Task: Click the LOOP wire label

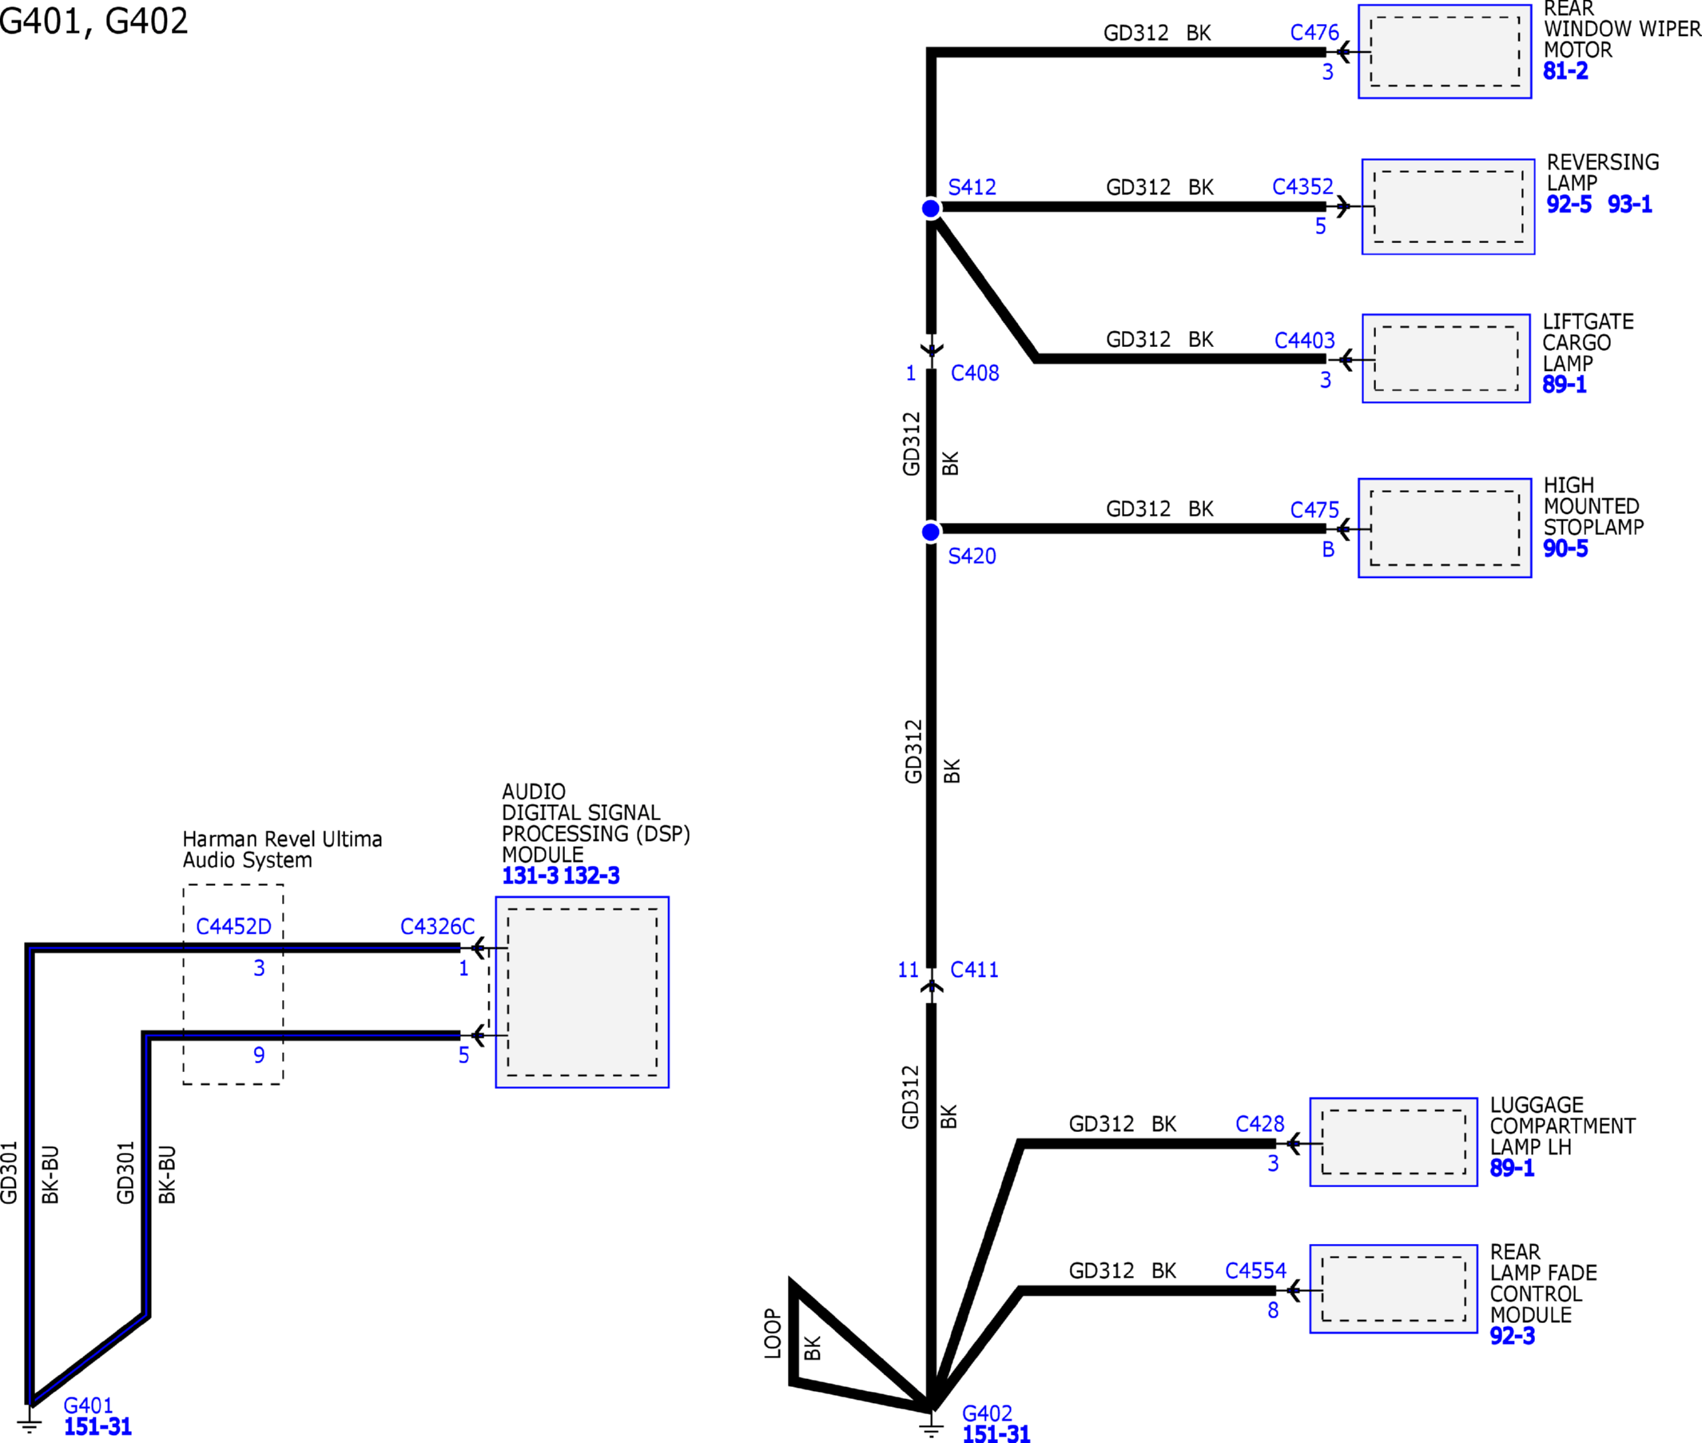Action: [773, 1333]
